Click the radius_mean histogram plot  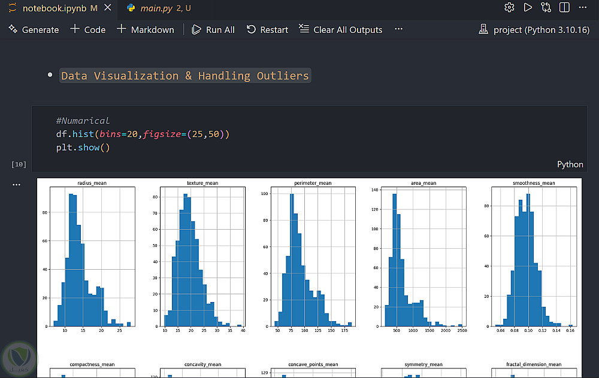(x=92, y=257)
